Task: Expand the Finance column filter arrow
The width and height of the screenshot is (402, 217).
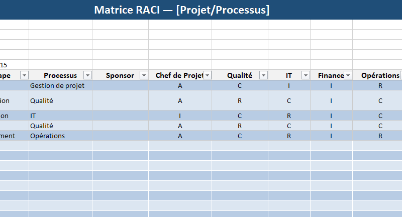Action: pos(348,75)
